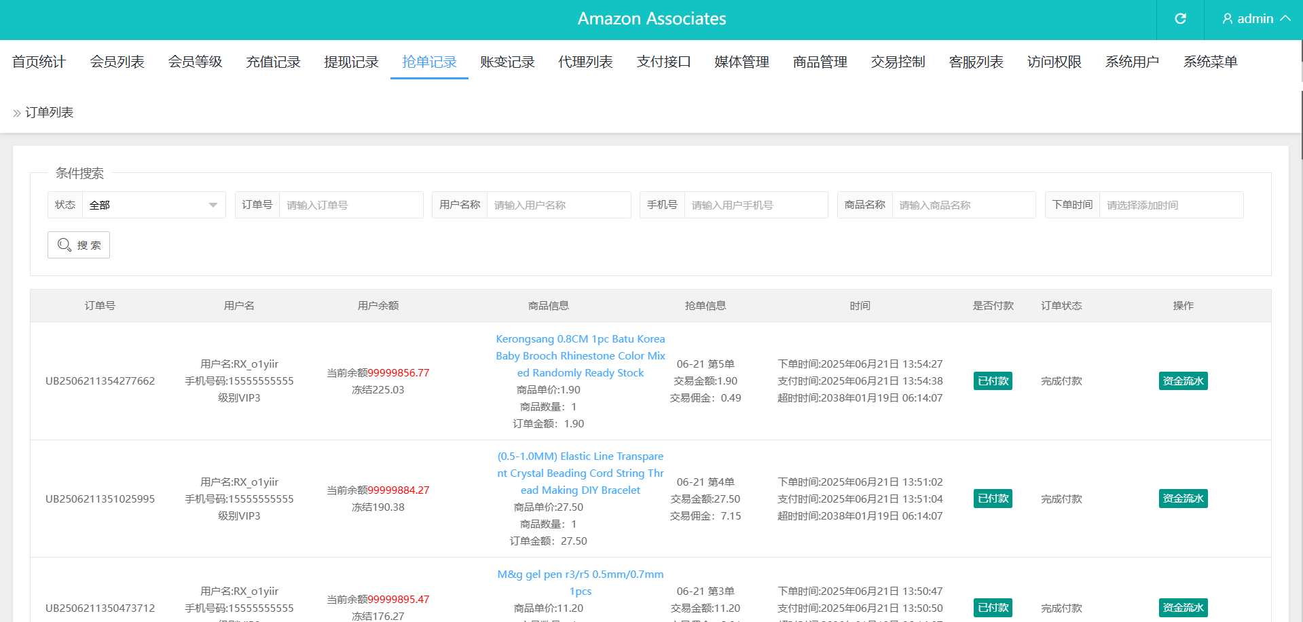Click 交易佣金: 0.49 text
Screen dimensions: 1303x622
[705, 398]
